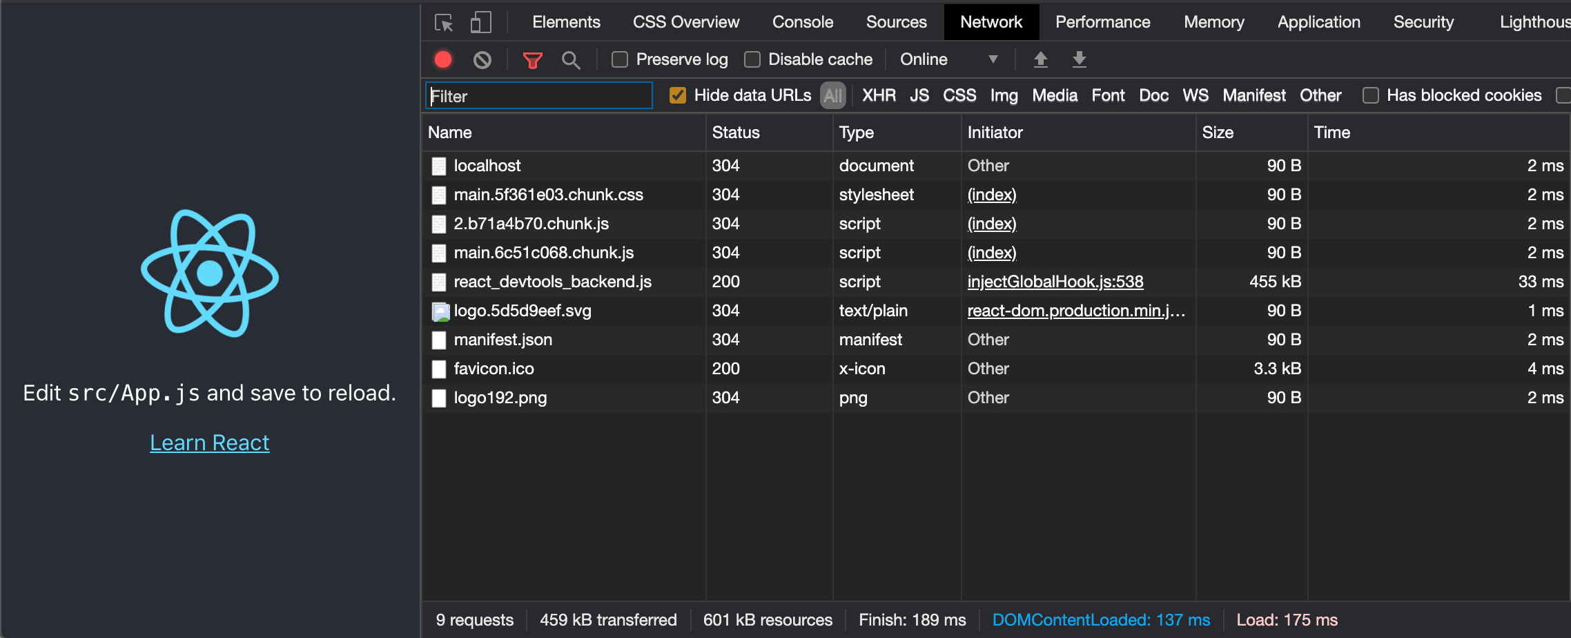The image size is (1571, 638).
Task: Uncheck Hide data URLs
Action: pos(678,95)
